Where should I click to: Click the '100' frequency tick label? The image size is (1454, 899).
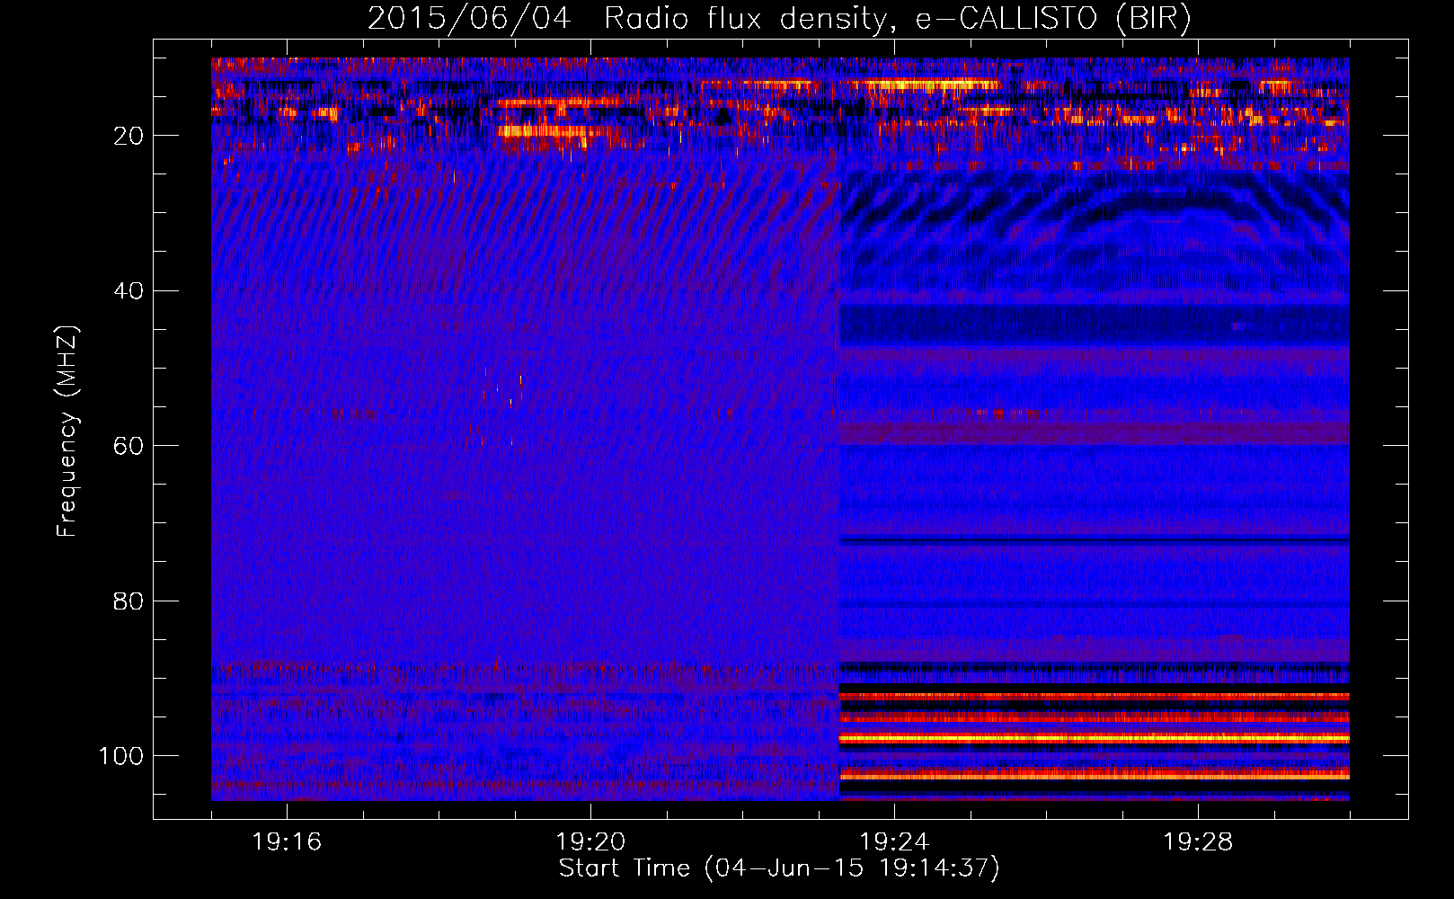[121, 756]
